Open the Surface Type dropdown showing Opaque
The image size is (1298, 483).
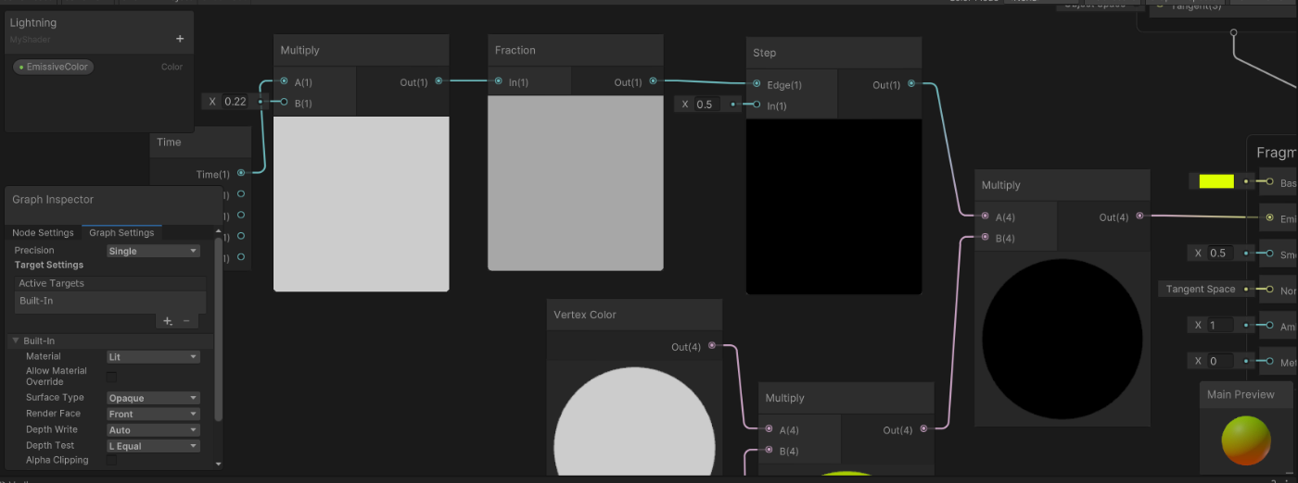pyautogui.click(x=153, y=398)
